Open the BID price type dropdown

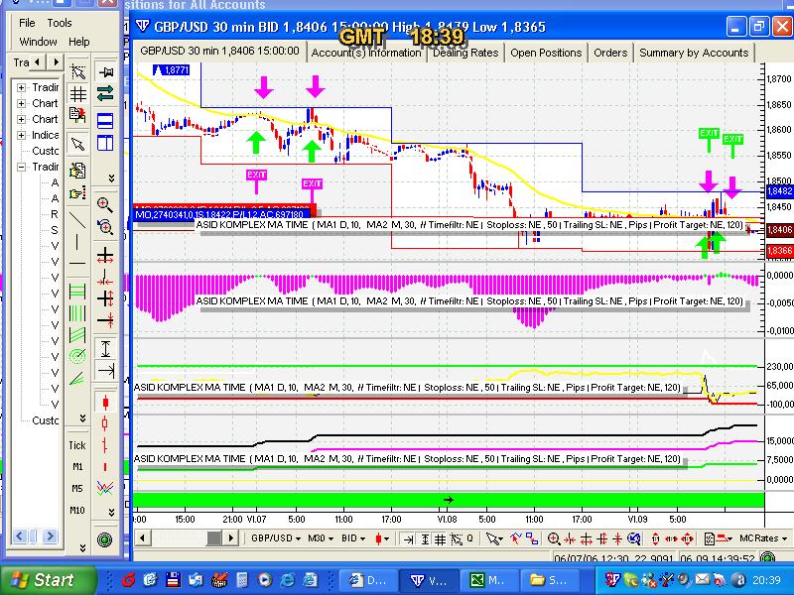click(x=353, y=538)
